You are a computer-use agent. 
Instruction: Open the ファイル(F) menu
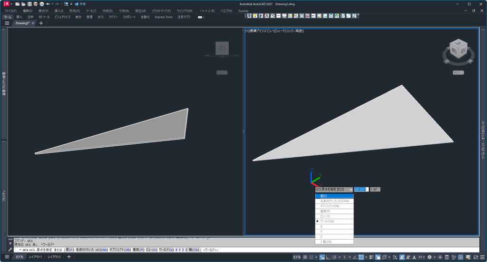click(x=10, y=10)
